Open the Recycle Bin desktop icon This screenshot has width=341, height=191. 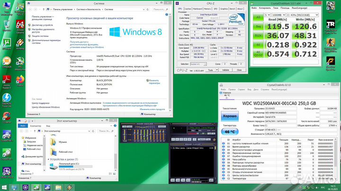pos(7,26)
